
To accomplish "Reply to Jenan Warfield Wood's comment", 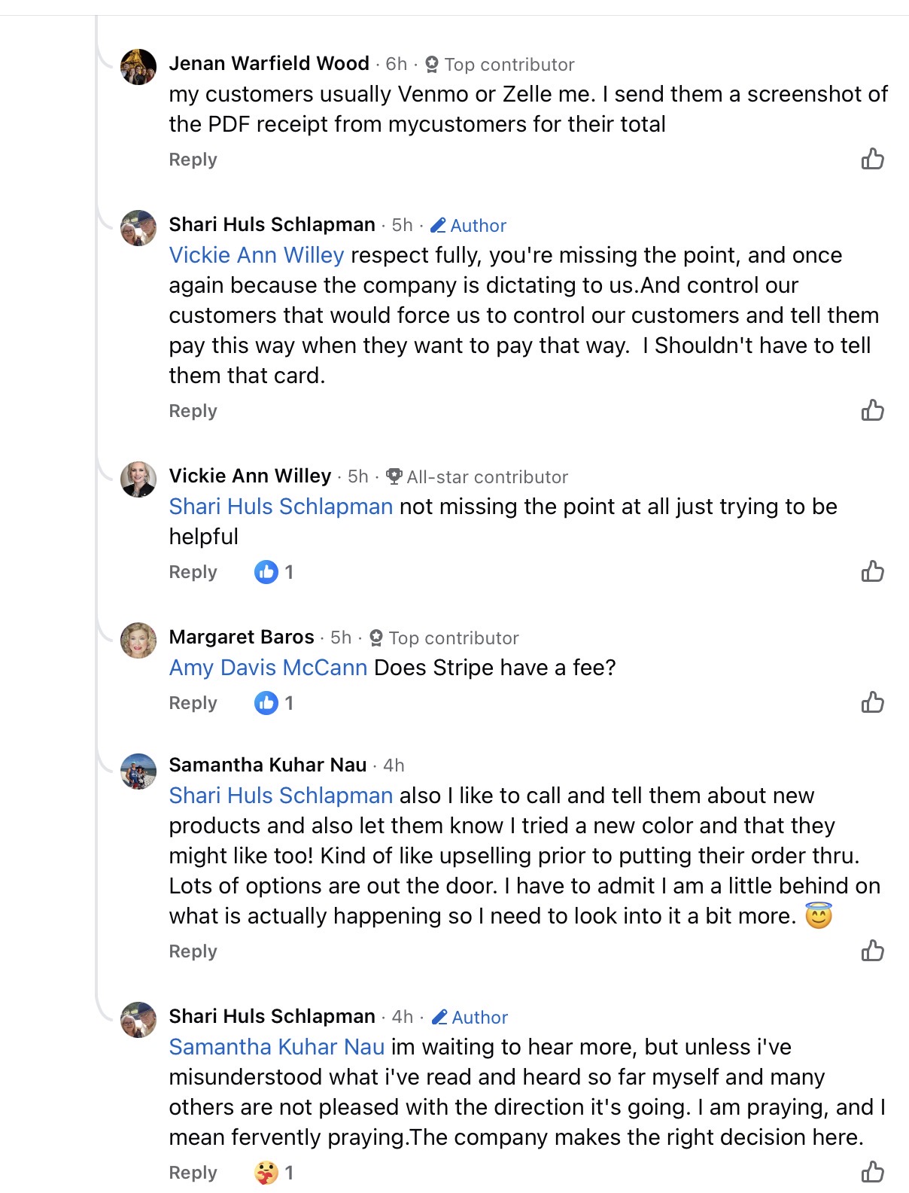I will coord(193,160).
